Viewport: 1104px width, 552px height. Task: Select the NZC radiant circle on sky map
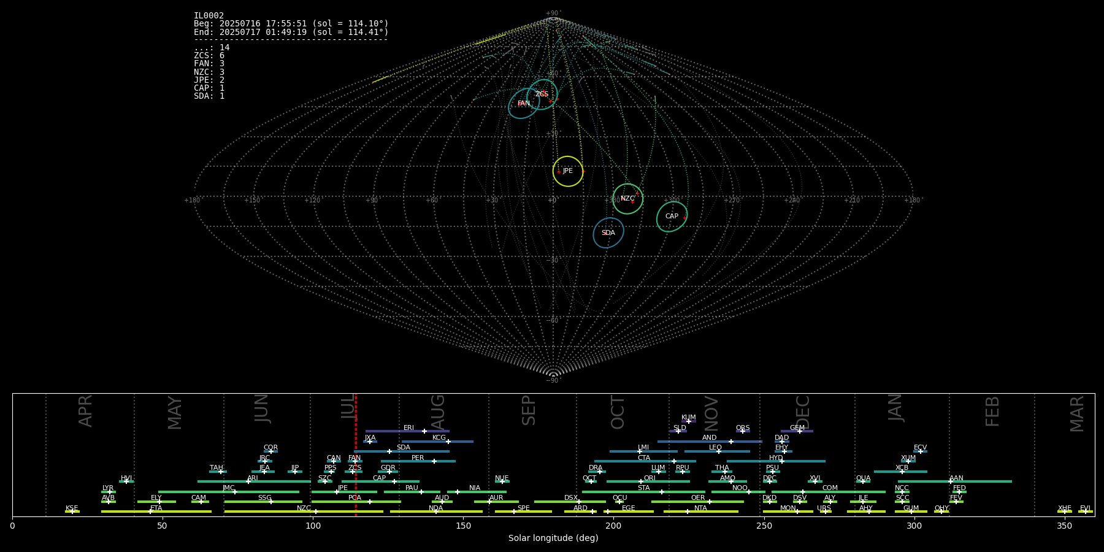click(627, 199)
